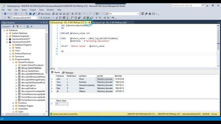Viewport: 221px width, 124px height.
Task: Click the Save All icon
Action: (34, 14)
